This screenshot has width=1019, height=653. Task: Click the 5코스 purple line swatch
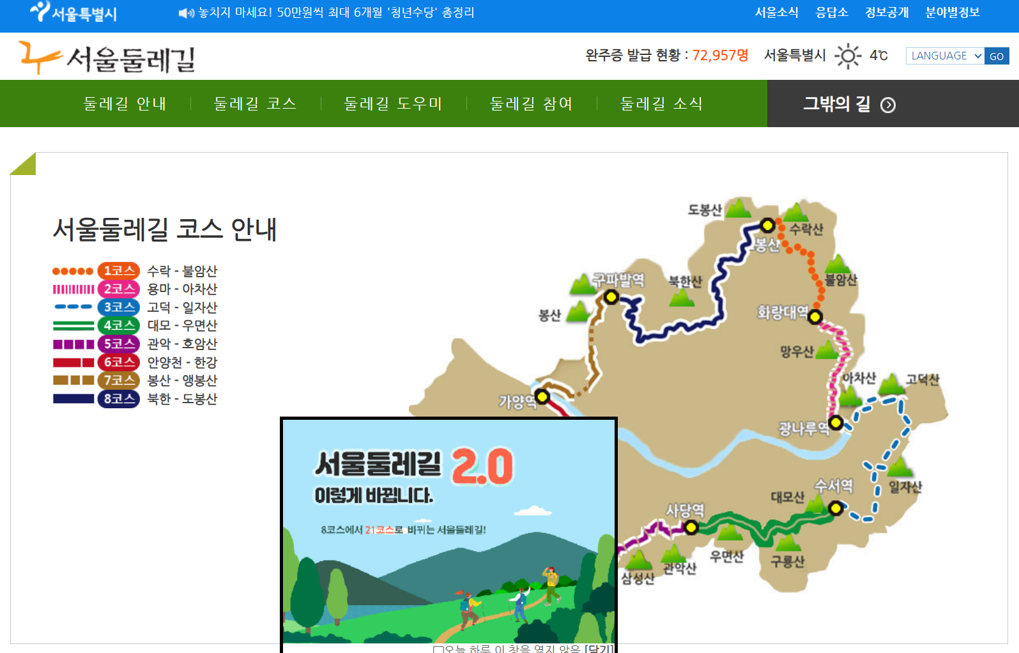(73, 344)
